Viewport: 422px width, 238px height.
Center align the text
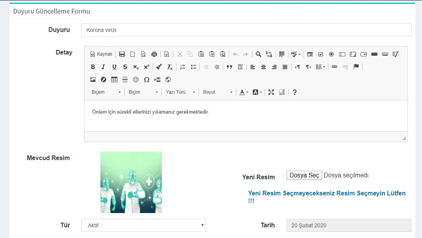(x=263, y=67)
